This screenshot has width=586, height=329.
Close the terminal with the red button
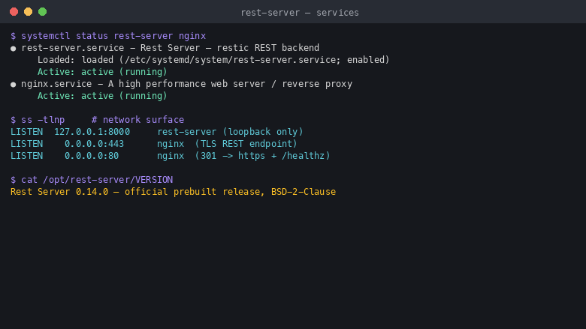[14, 12]
